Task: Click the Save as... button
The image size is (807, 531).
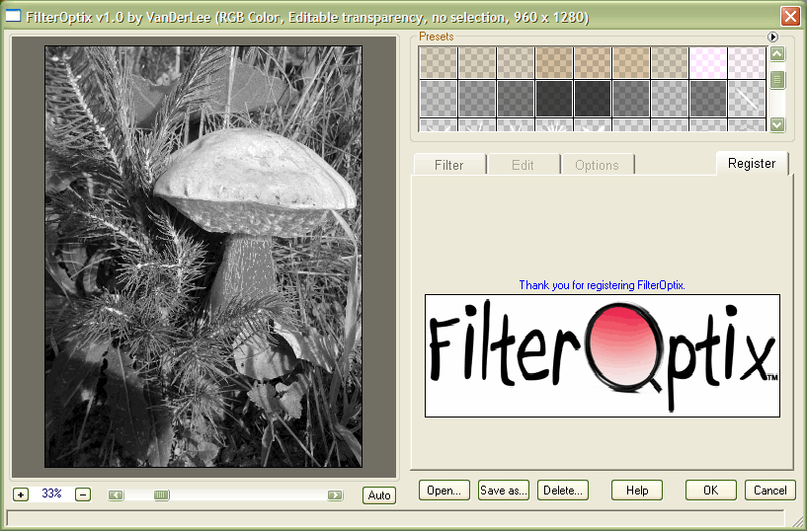Action: point(504,491)
